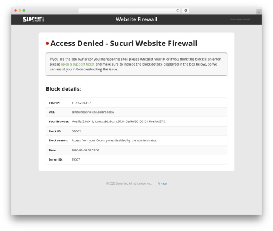Image resolution: width=273 pixels, height=231 pixels.
Task: Click the 'URL:' label
Action: point(52,112)
